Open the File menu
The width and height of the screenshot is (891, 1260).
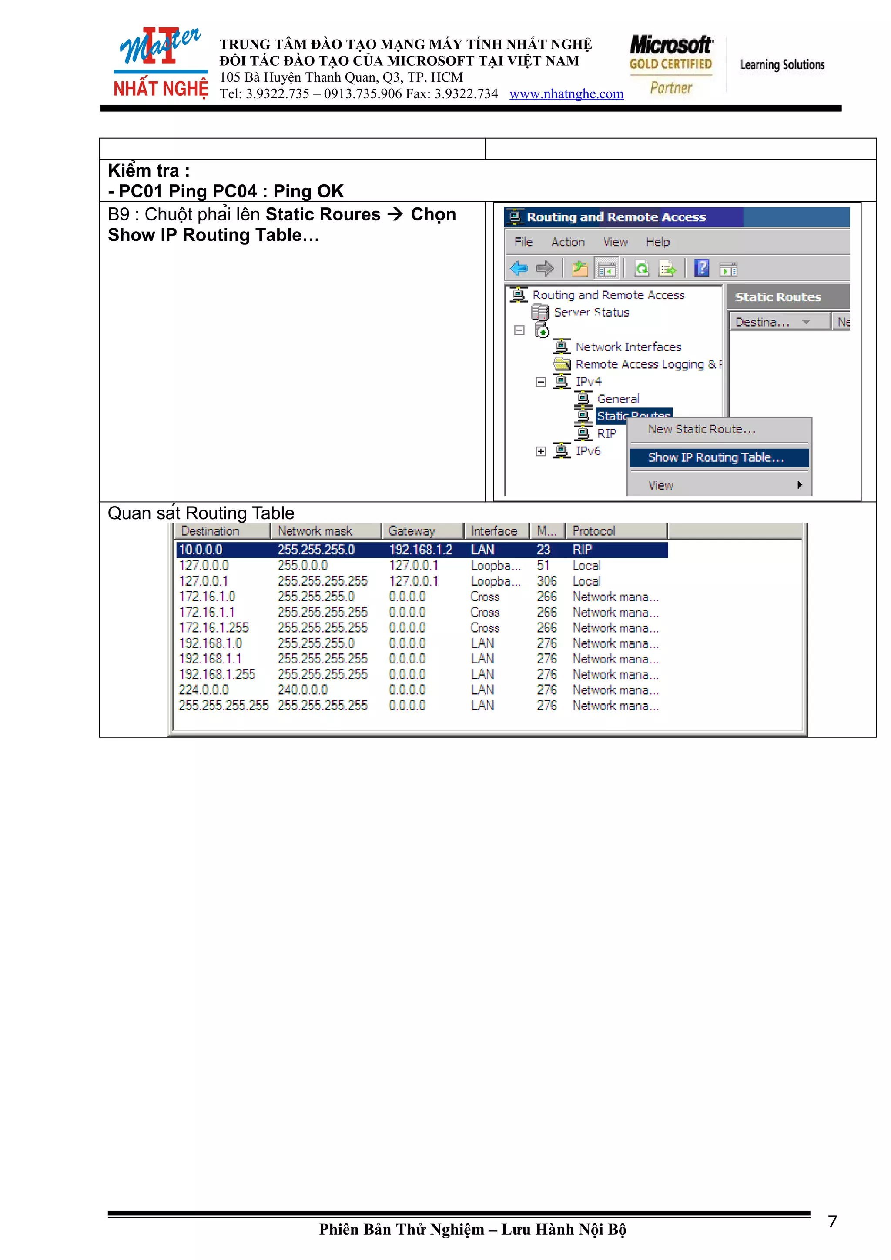523,242
